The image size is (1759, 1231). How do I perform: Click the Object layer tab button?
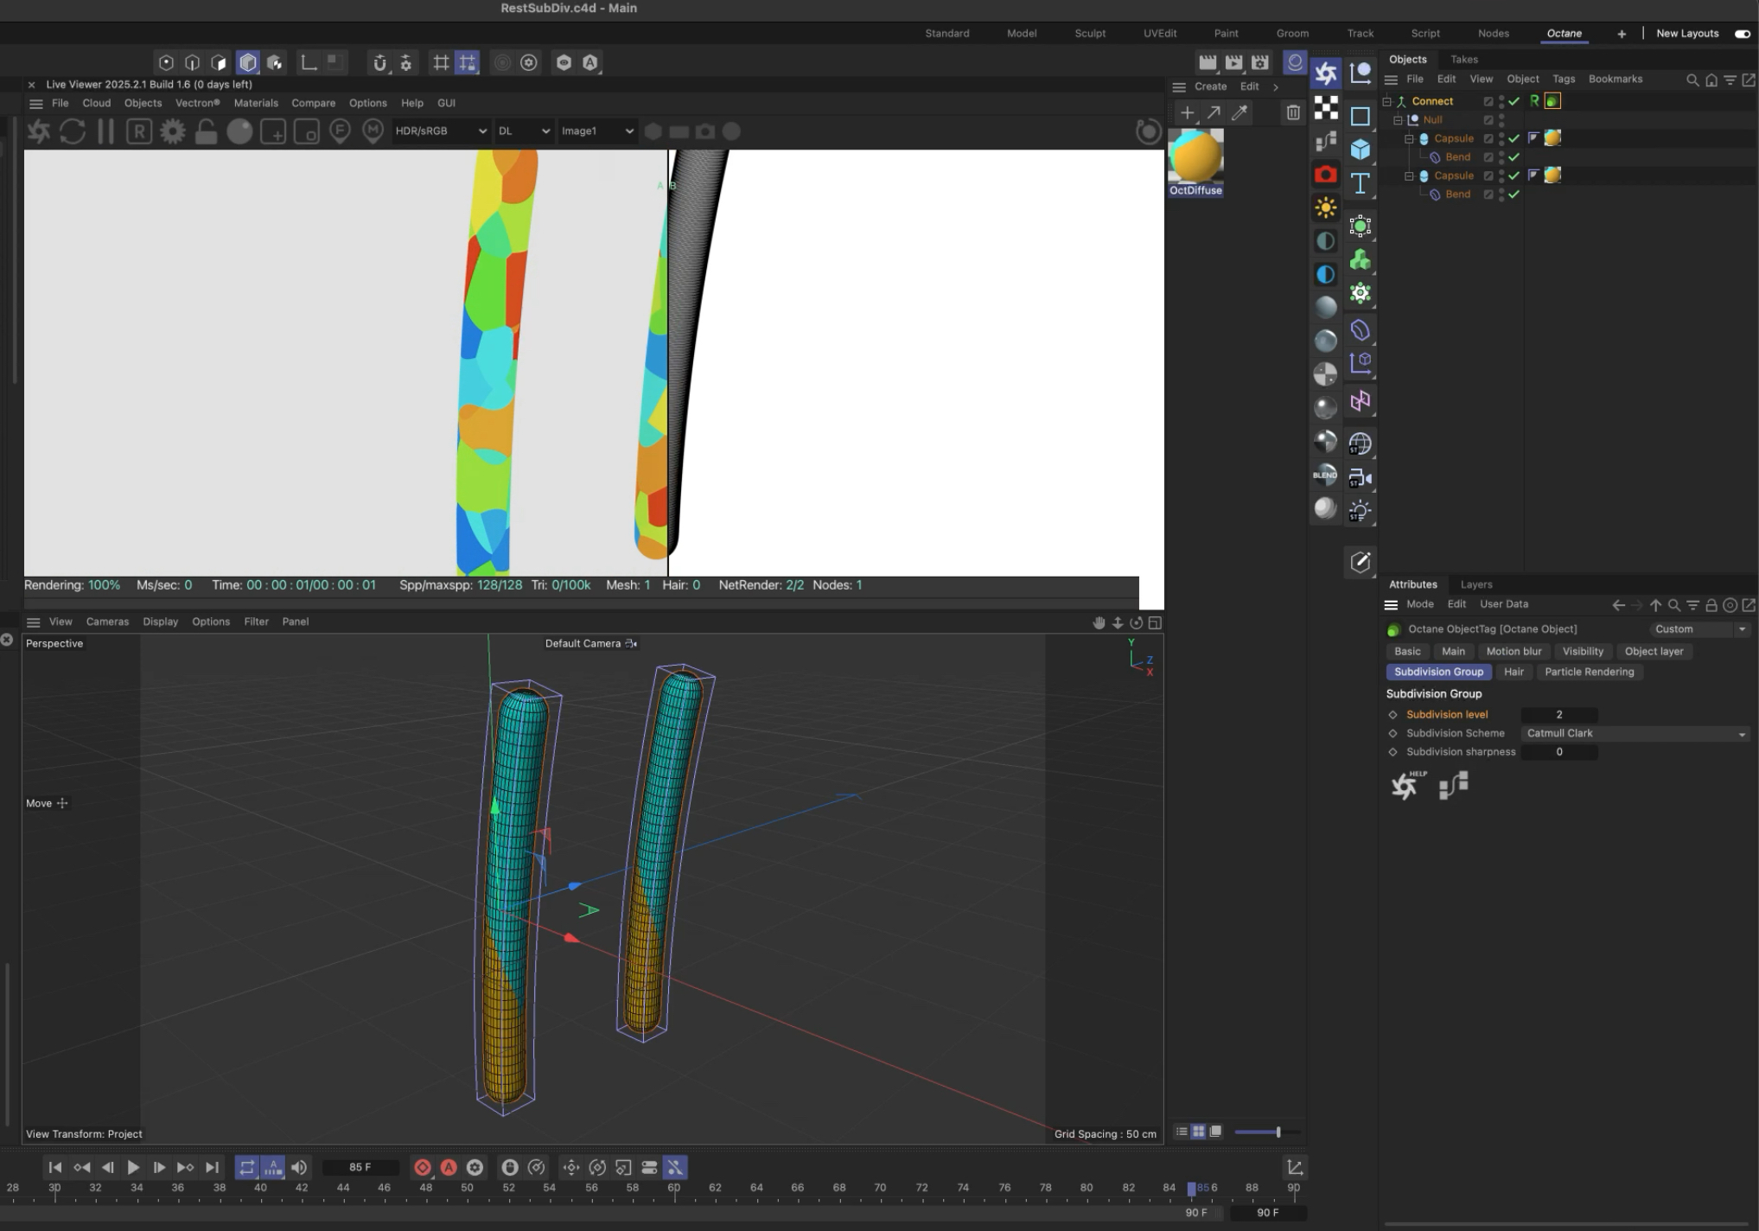click(x=1653, y=651)
